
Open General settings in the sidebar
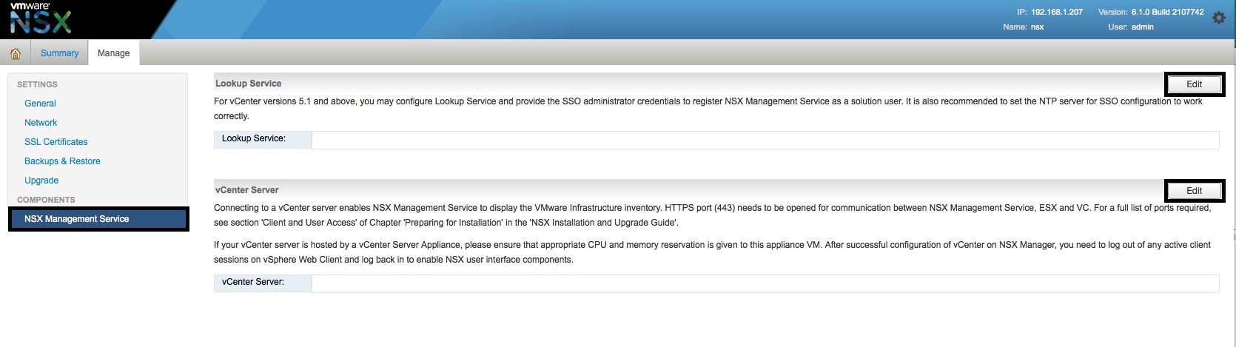[40, 104]
